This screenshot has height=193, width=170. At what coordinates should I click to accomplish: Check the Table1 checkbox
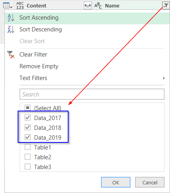coord(27,147)
